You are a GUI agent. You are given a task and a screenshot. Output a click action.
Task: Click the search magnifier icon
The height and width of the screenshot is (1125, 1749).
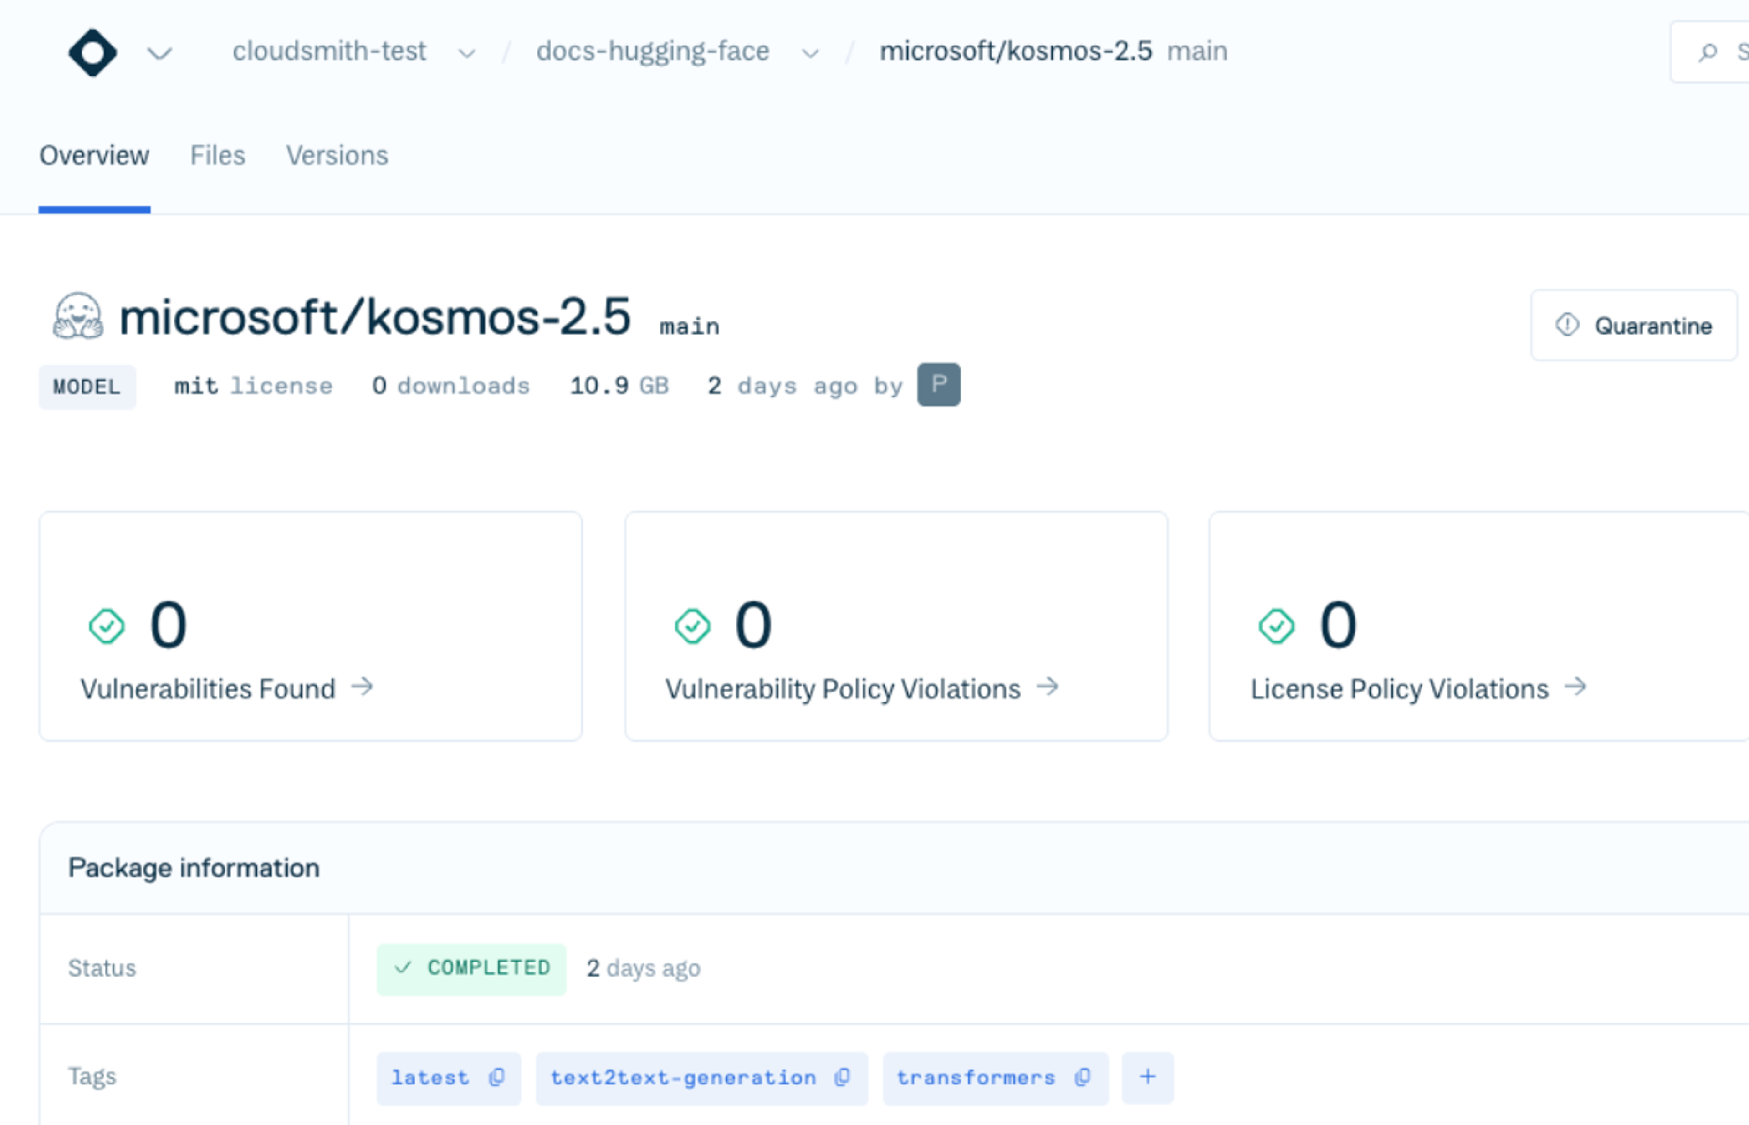click(1708, 53)
